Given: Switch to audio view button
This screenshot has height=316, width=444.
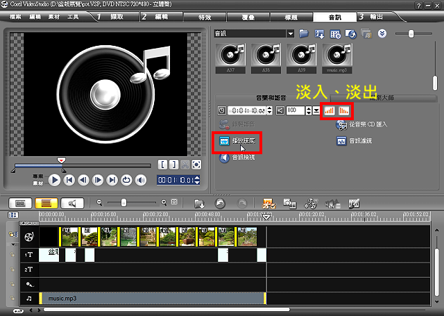Looking at the screenshot, I should point(72,203).
